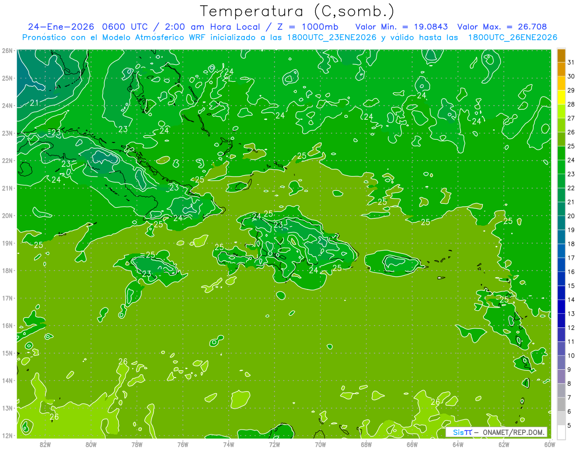Pick the purple swatch between 8 and 9
The width and height of the screenshot is (584, 451).
(x=561, y=376)
